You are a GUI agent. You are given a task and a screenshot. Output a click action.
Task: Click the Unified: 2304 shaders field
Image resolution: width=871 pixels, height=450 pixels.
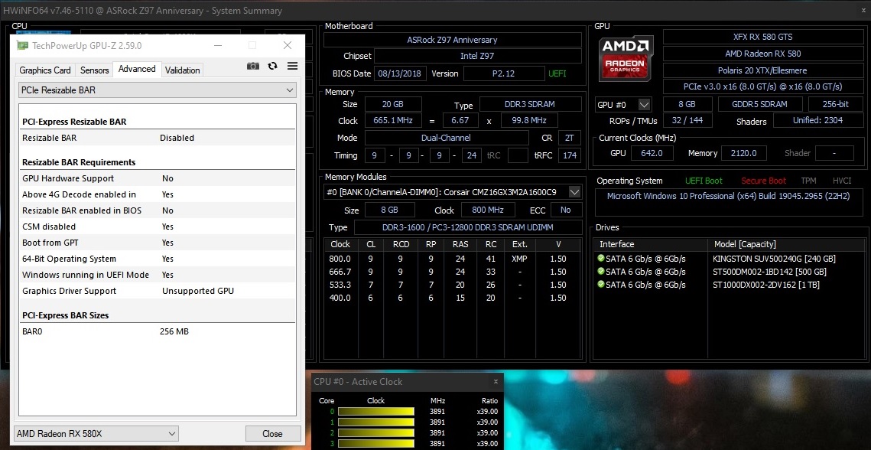coord(817,121)
